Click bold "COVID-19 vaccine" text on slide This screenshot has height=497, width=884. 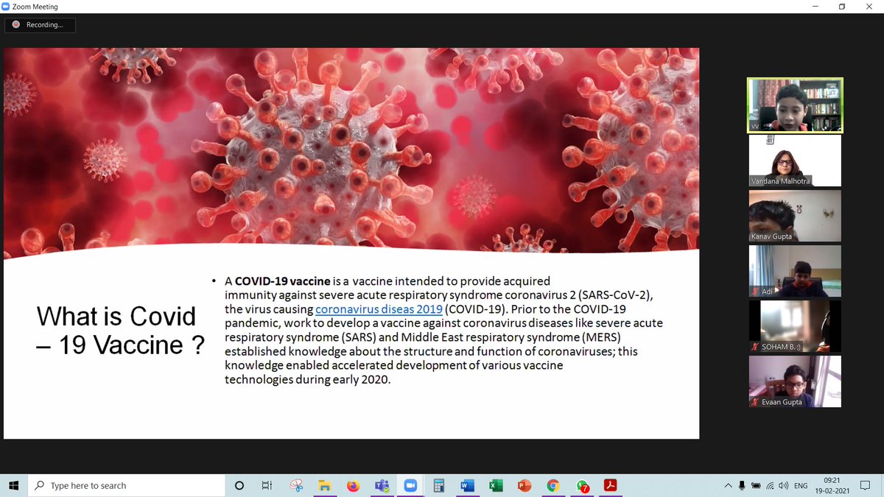(x=282, y=282)
